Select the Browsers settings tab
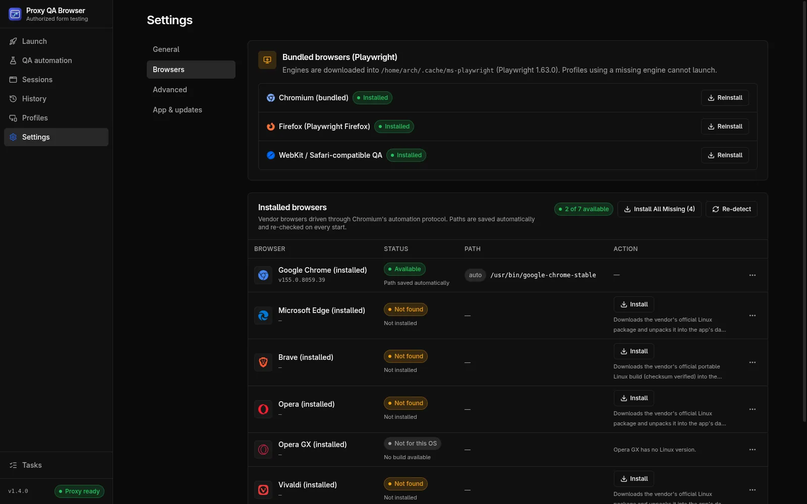 (191, 70)
